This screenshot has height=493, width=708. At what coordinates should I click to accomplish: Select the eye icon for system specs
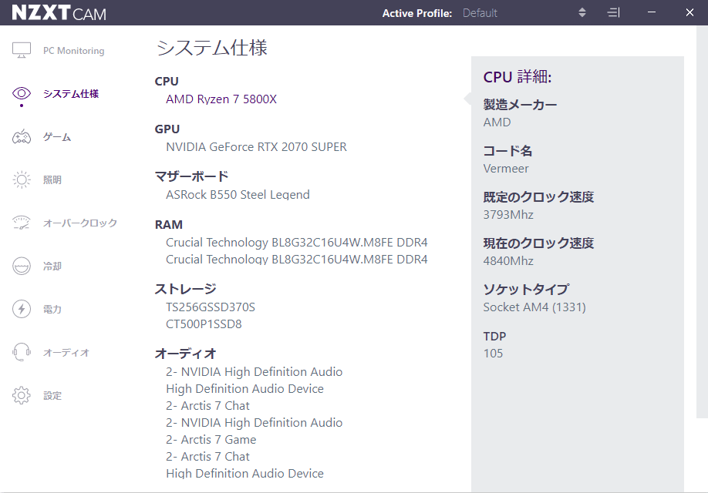22,93
